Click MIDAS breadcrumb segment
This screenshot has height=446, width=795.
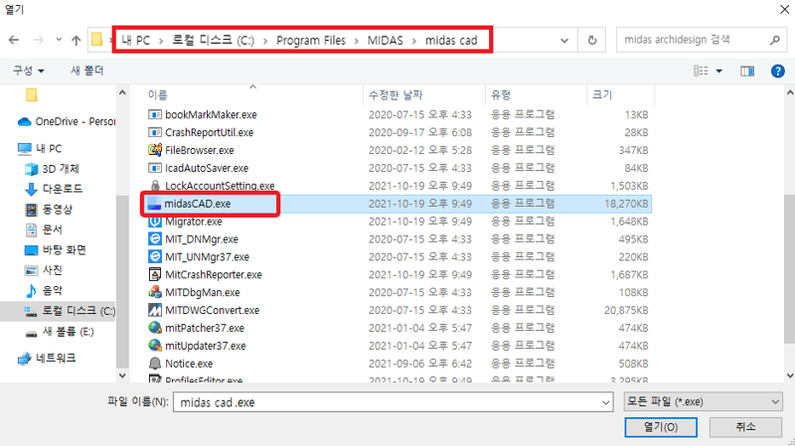(386, 40)
